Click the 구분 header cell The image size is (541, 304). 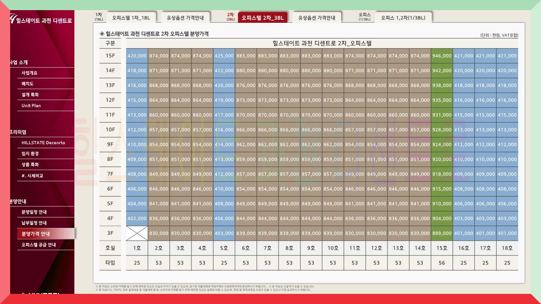(x=110, y=43)
